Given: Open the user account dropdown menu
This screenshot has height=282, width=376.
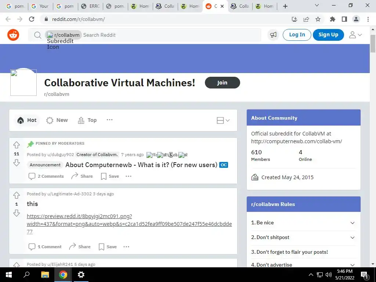Looking at the screenshot, I should coord(355,35).
